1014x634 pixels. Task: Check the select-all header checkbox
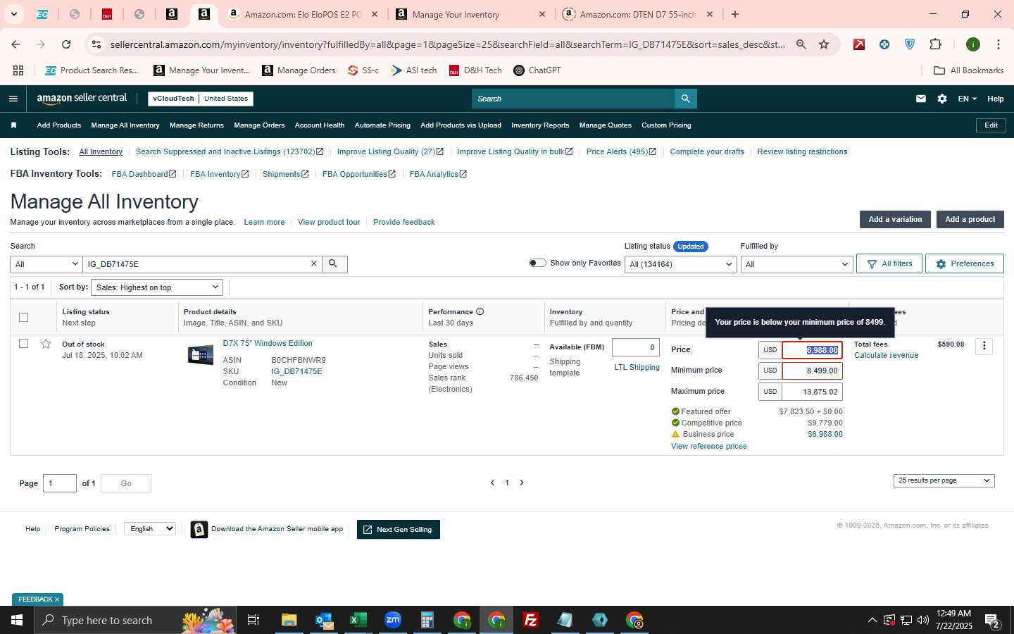[x=23, y=317]
